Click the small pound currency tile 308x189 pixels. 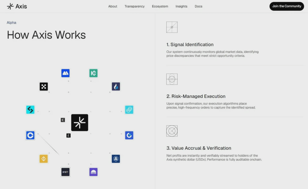(68, 136)
